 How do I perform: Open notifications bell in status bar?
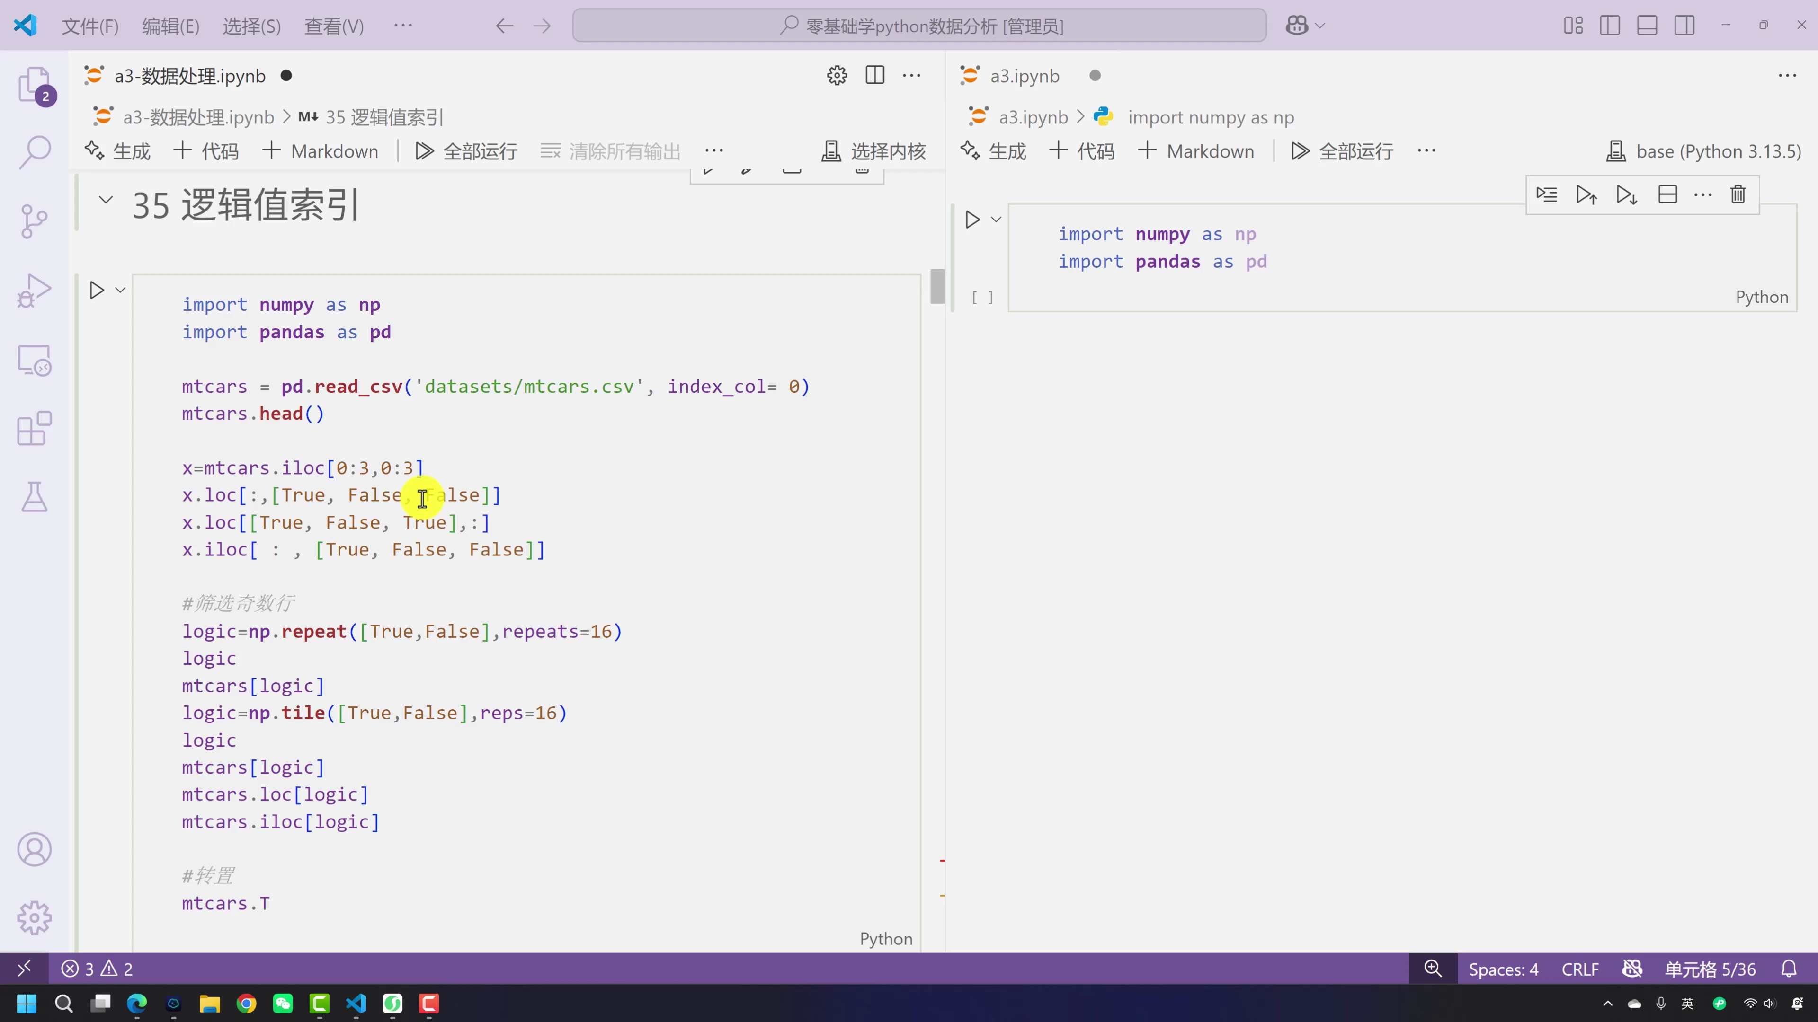pos(1788,969)
